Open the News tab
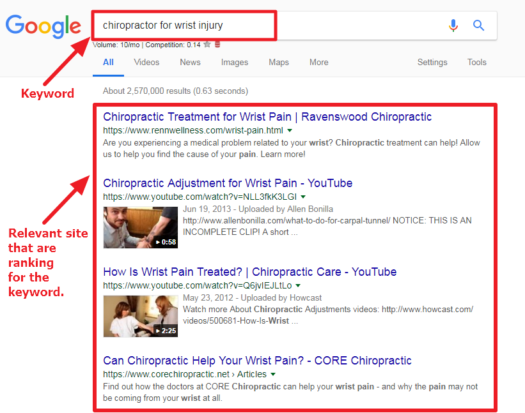 coord(190,62)
